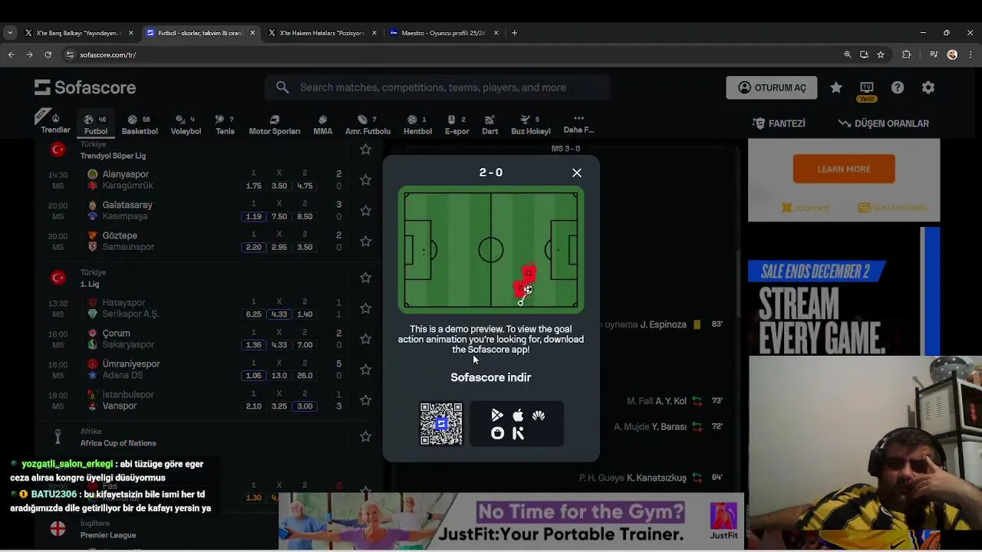982x552 pixels.
Task: Bookmark this page star icon
Action: pyautogui.click(x=881, y=54)
